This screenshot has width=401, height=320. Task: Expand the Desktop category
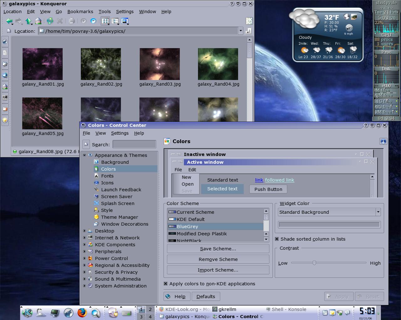[x=84, y=231]
